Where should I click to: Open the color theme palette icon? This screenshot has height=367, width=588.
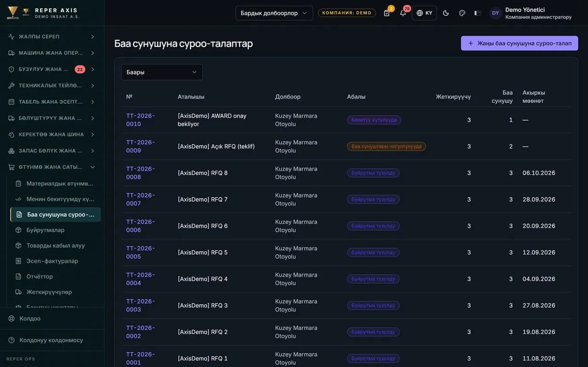pyautogui.click(x=462, y=13)
